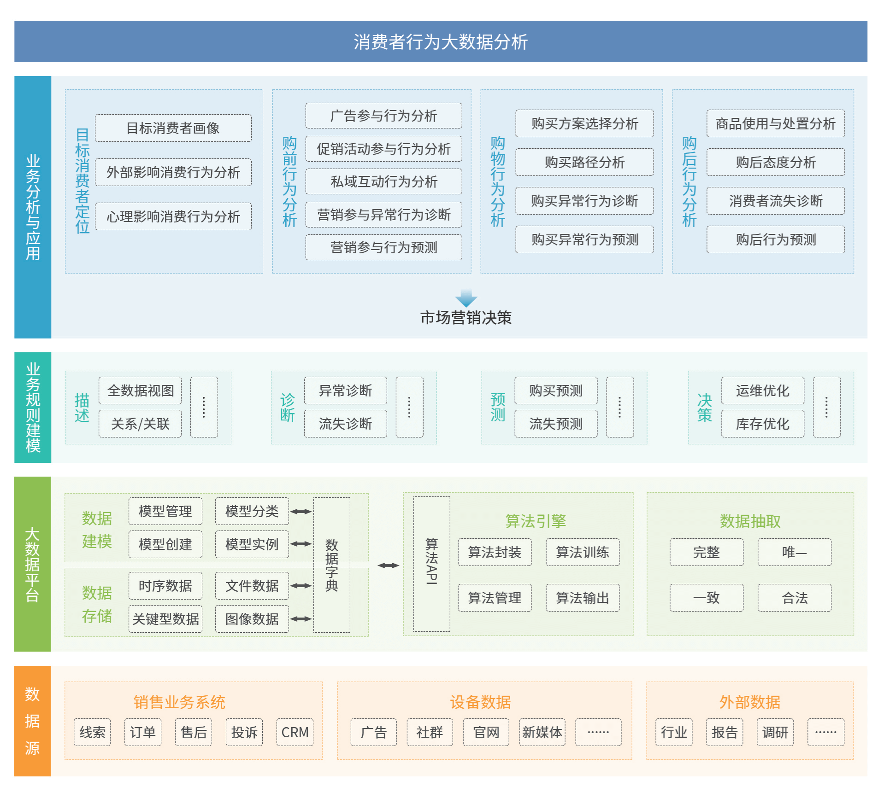
Task: Click the blue down arrow above 市场营销决策
Action: pos(466,298)
